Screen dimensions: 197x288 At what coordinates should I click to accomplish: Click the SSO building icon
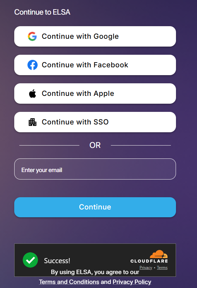[x=33, y=122]
